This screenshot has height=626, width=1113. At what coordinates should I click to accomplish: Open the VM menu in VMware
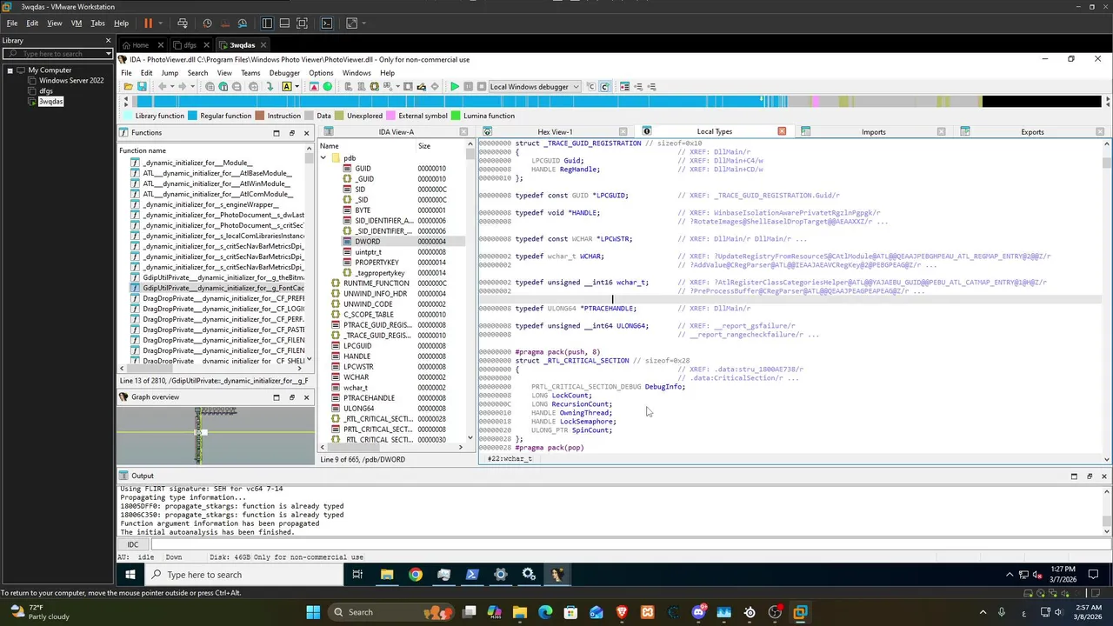(77, 23)
